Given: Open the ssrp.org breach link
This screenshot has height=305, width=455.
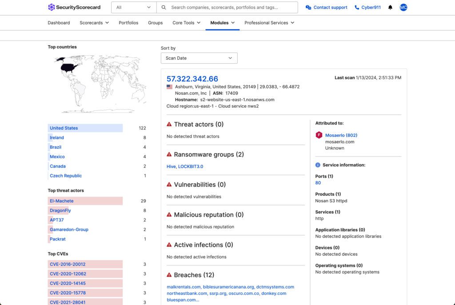Looking at the screenshot, I should point(218,293).
